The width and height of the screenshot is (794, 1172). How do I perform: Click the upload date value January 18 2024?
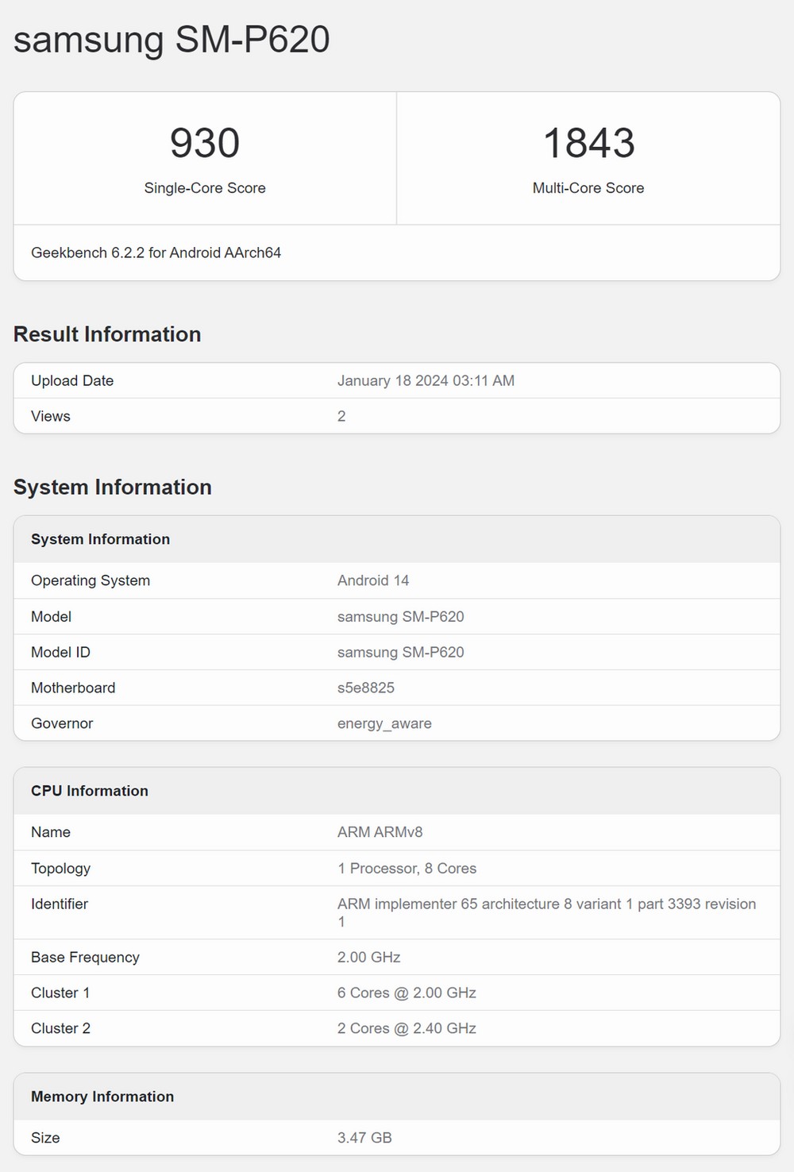click(426, 380)
